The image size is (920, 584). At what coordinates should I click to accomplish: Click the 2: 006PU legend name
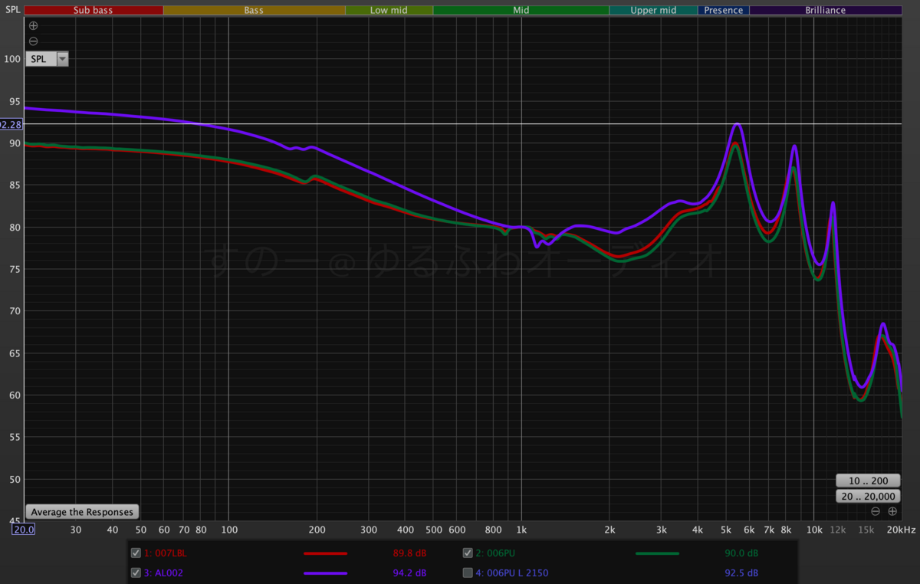(494, 553)
